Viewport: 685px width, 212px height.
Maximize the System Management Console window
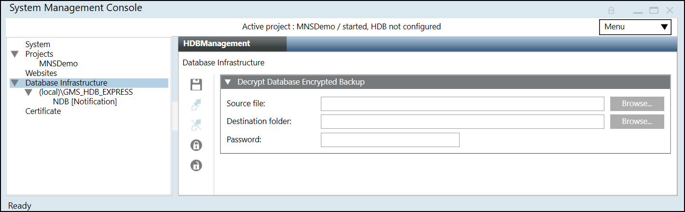654,10
